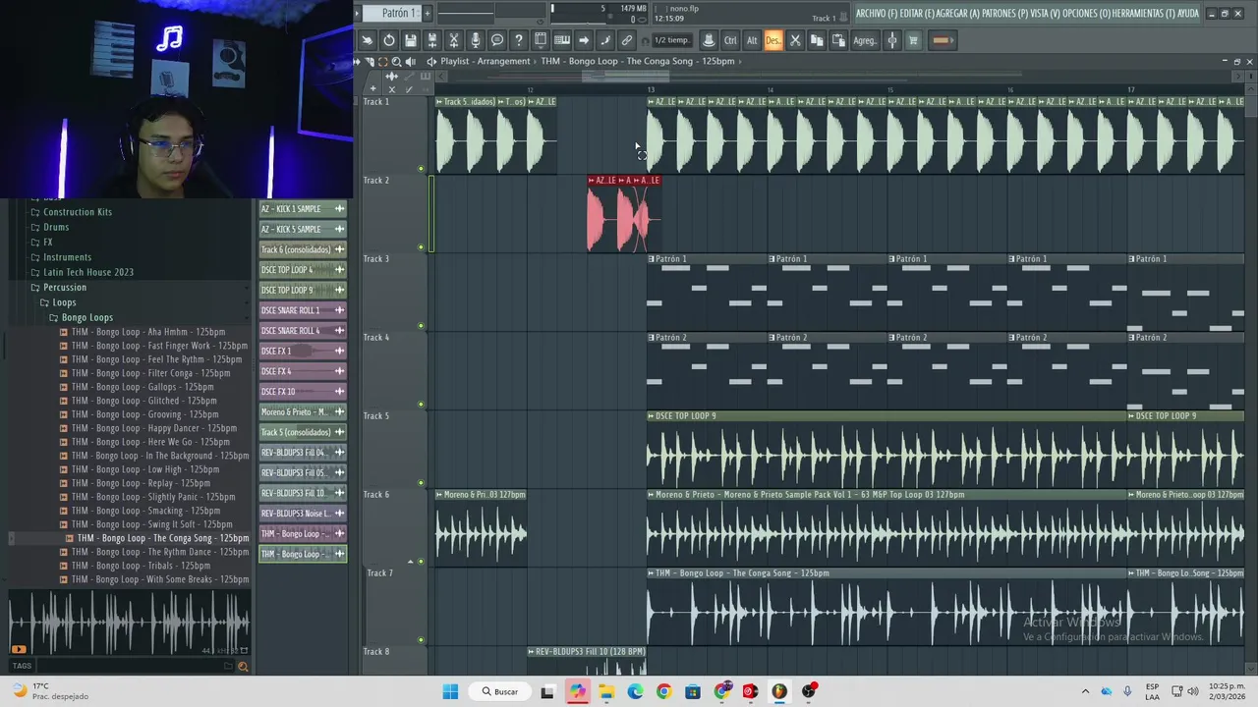This screenshot has height=707, width=1258.
Task: Click bar 13 on the playlist timeline
Action: (x=651, y=89)
